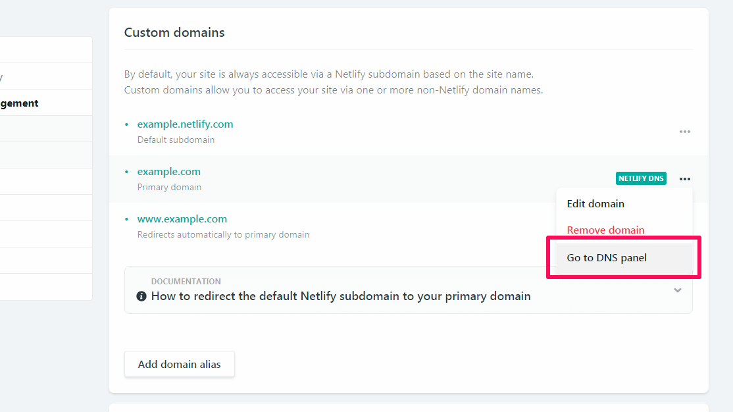The height and width of the screenshot is (412, 733).
Task: Click the NETLIFY DNS badge
Action: tap(640, 178)
